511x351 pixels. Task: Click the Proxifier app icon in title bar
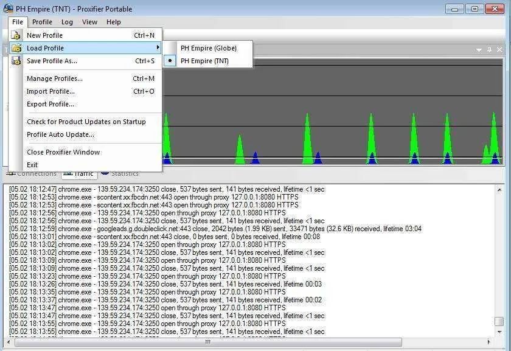(x=8, y=8)
